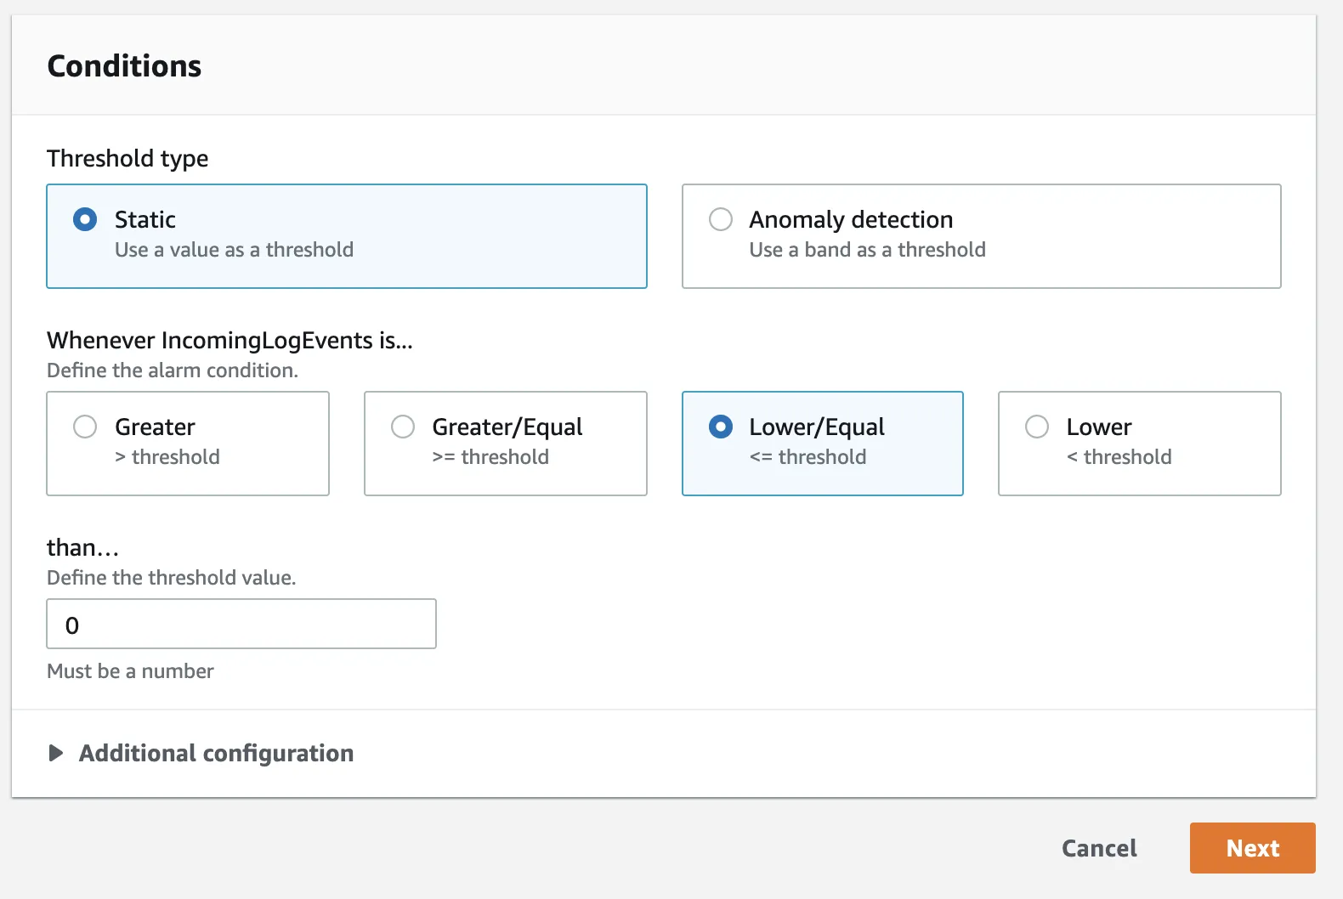The height and width of the screenshot is (899, 1343).
Task: Choose the Anomaly detection radio button
Action: pos(721,220)
